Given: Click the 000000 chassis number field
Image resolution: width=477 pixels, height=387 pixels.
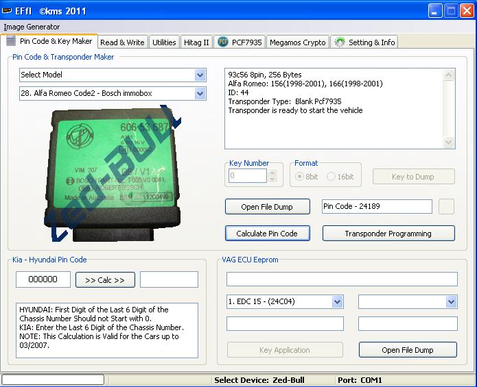Looking at the screenshot, I should tap(43, 279).
